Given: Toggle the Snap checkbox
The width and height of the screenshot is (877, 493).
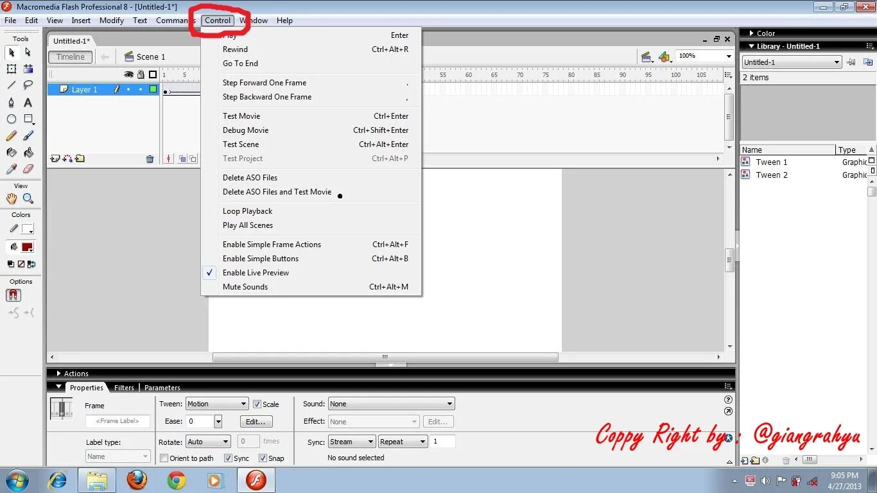Looking at the screenshot, I should (263, 458).
